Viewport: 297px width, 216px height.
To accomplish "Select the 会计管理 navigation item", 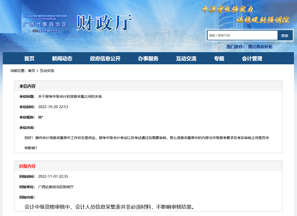I will coord(252,58).
